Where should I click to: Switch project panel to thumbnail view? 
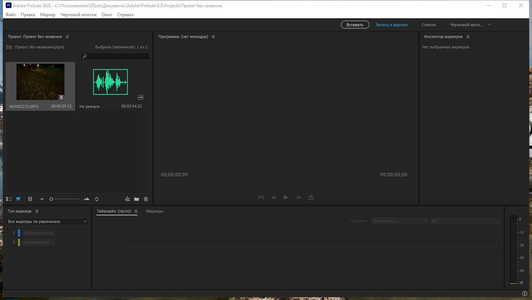[x=18, y=199]
